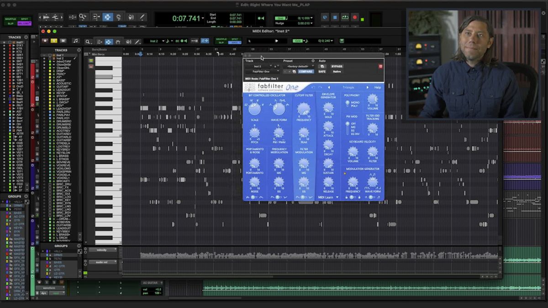
Task: Open Help in the FabFilter One plugin
Action: 377,87
